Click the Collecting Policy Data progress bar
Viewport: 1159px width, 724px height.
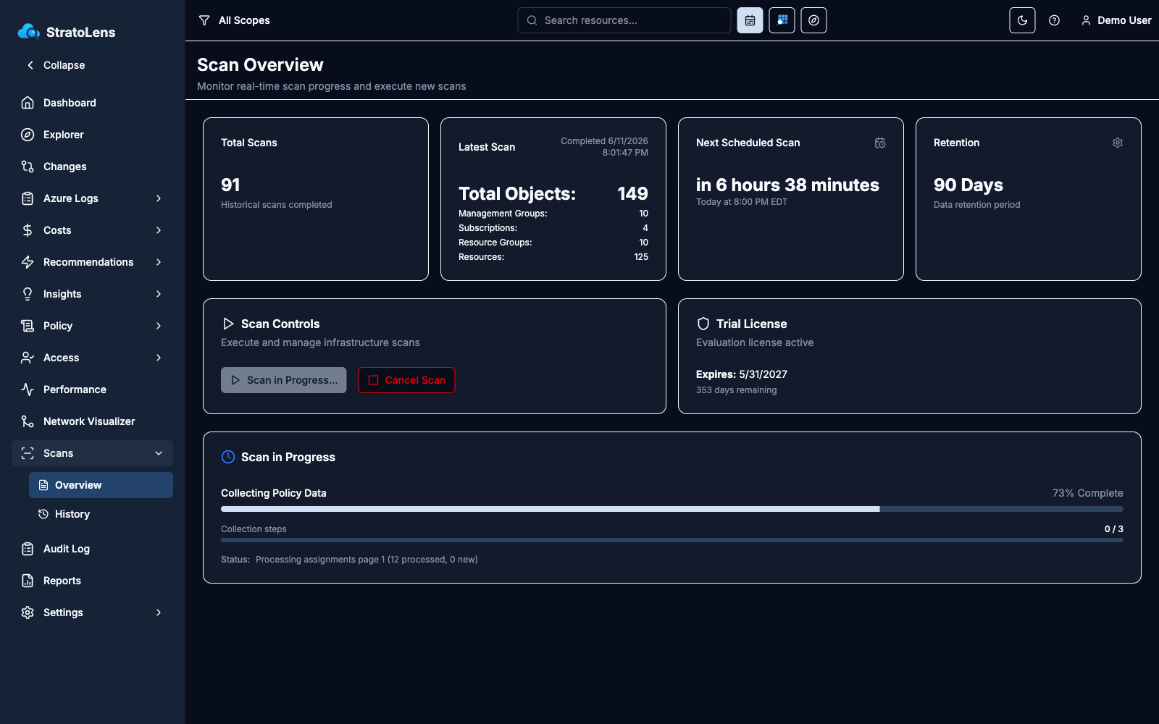click(672, 509)
